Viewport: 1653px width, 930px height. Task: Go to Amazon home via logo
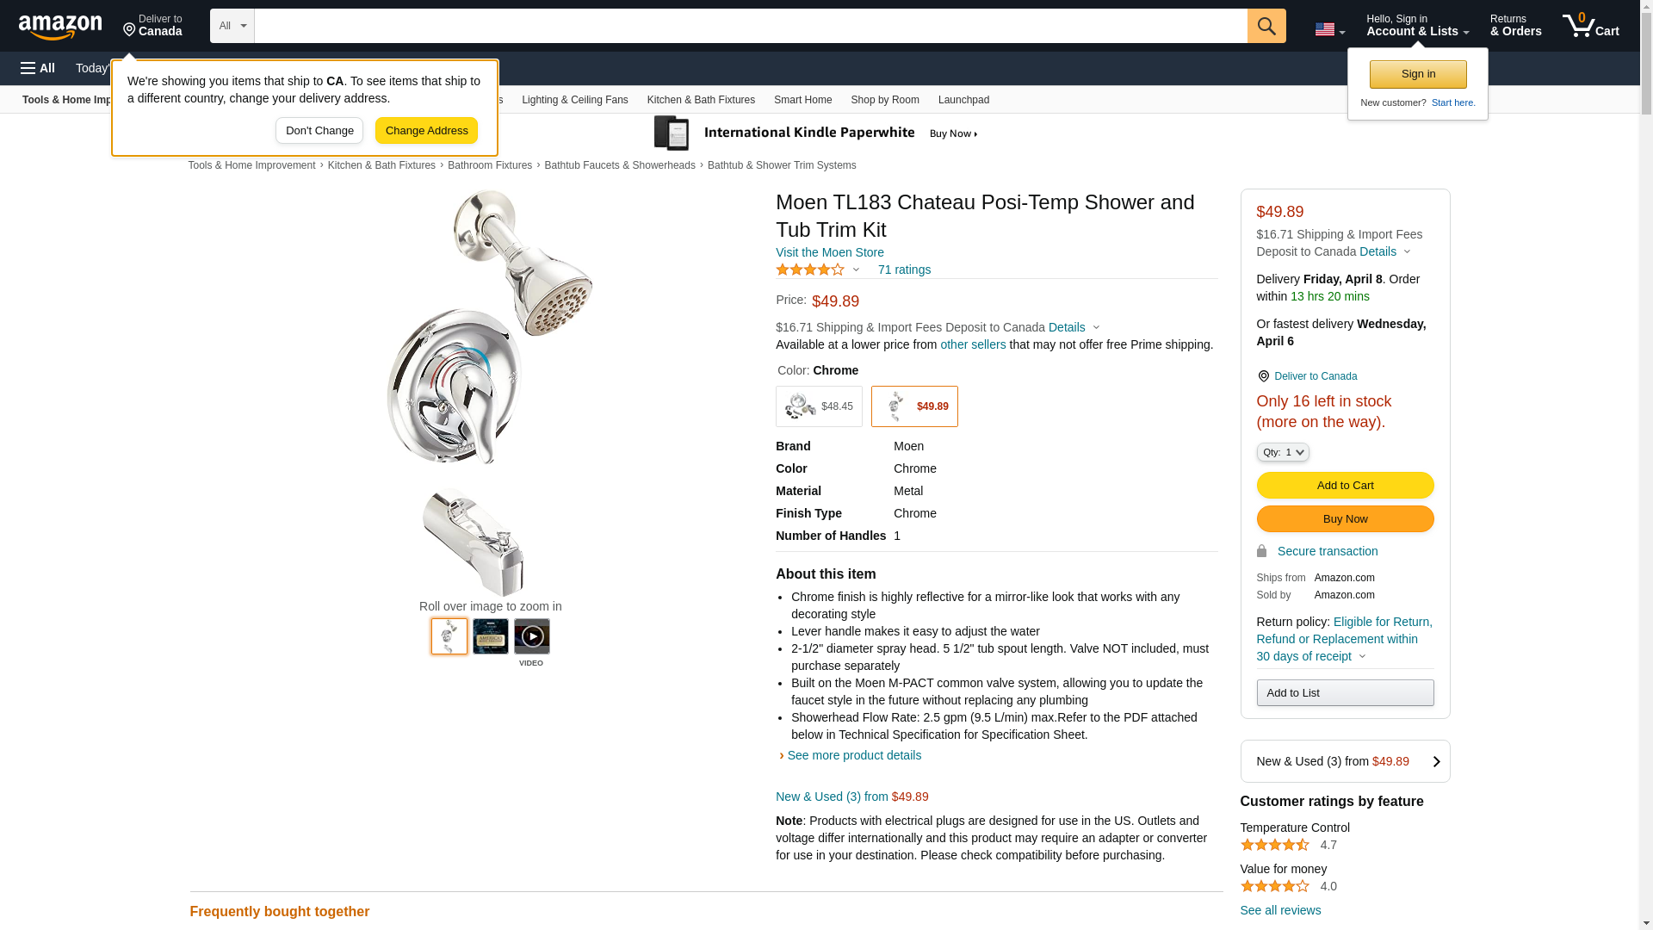point(60,28)
